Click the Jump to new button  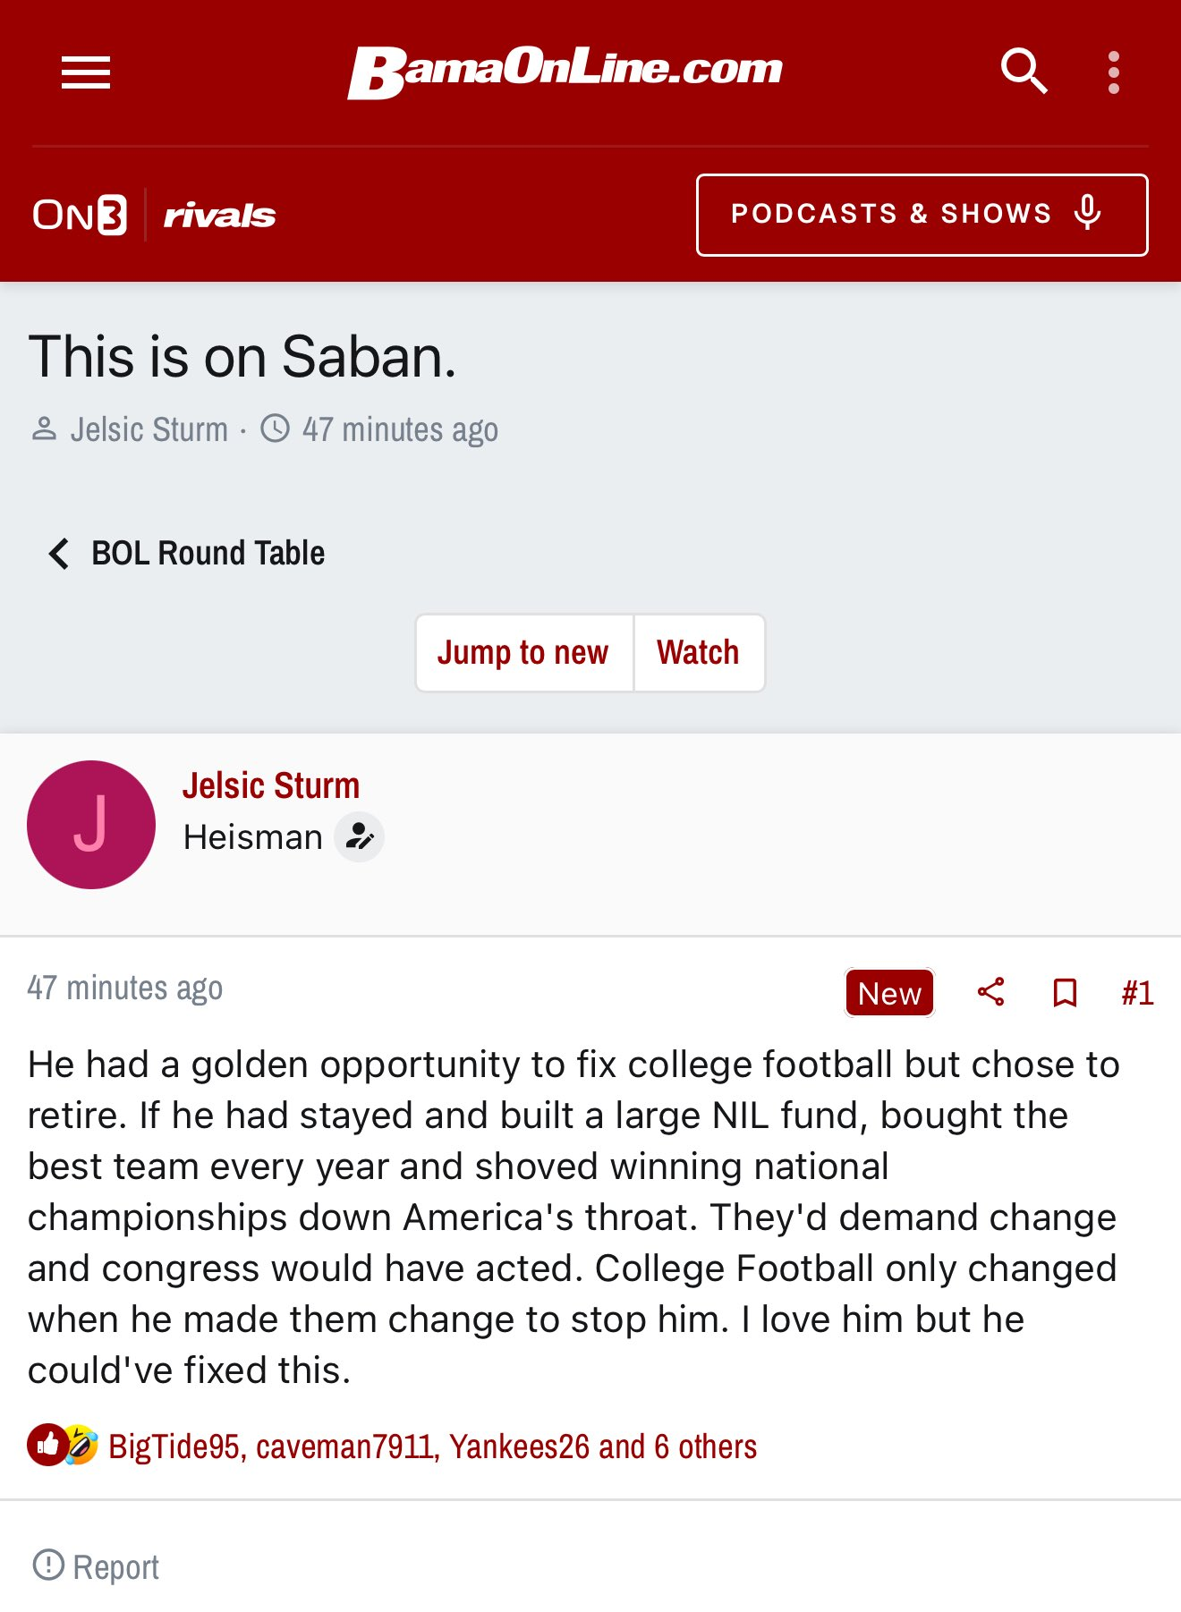[x=524, y=653]
